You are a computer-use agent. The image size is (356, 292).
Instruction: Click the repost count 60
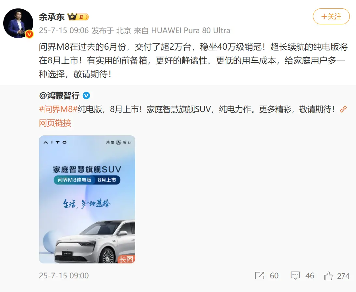[274, 276]
